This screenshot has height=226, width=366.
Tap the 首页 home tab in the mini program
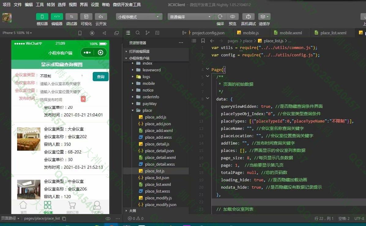[23, 207]
